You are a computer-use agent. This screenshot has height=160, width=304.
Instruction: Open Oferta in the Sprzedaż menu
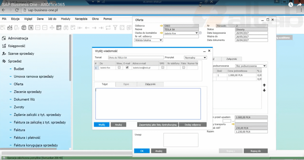(18, 84)
